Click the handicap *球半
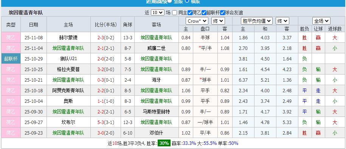The width and height of the screenshot is (346, 149). 205,80
